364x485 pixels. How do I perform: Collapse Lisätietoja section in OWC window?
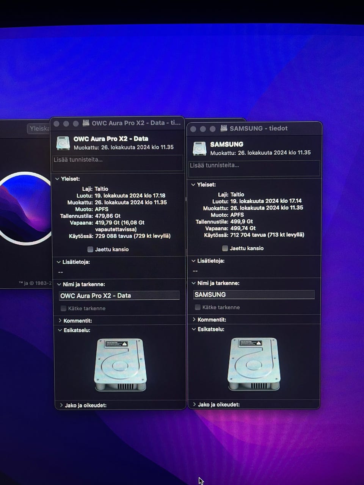(x=59, y=262)
